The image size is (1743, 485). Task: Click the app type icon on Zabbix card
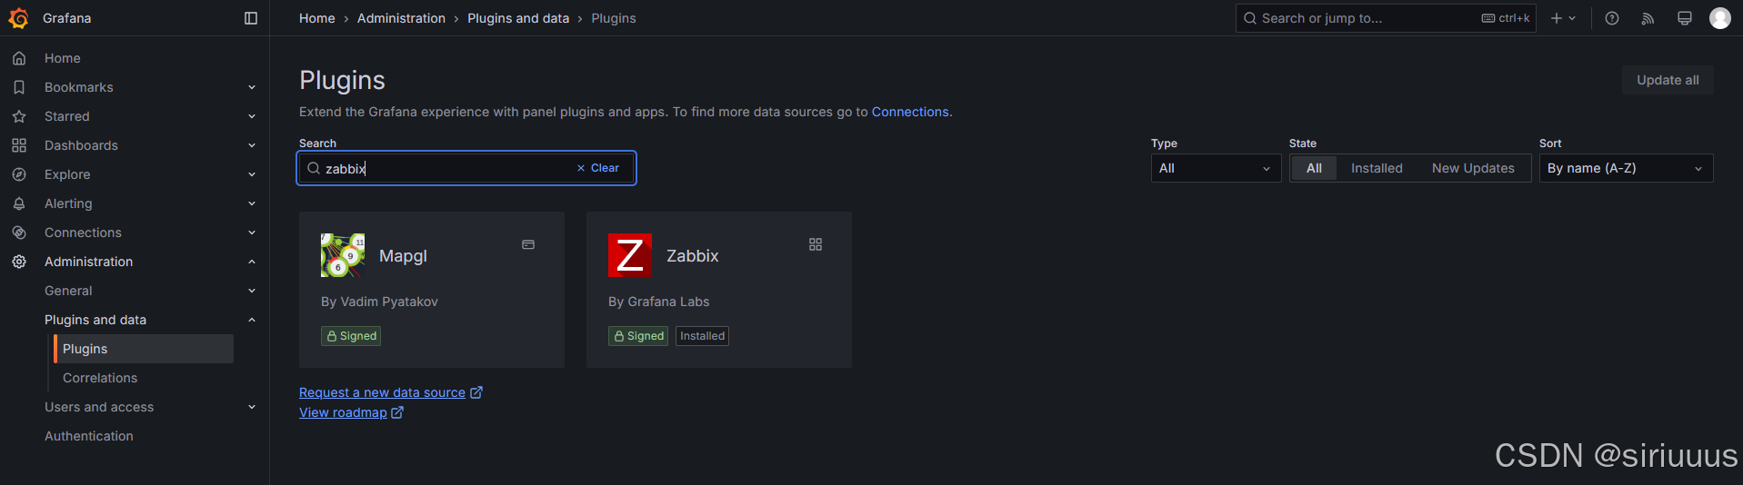816,244
